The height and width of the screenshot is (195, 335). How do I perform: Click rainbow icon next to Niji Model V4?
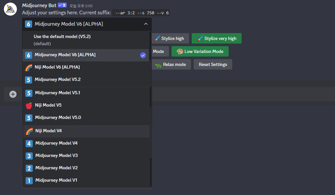point(29,131)
